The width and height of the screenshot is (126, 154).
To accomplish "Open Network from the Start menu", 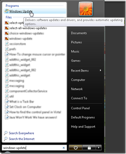I will 77,89.
